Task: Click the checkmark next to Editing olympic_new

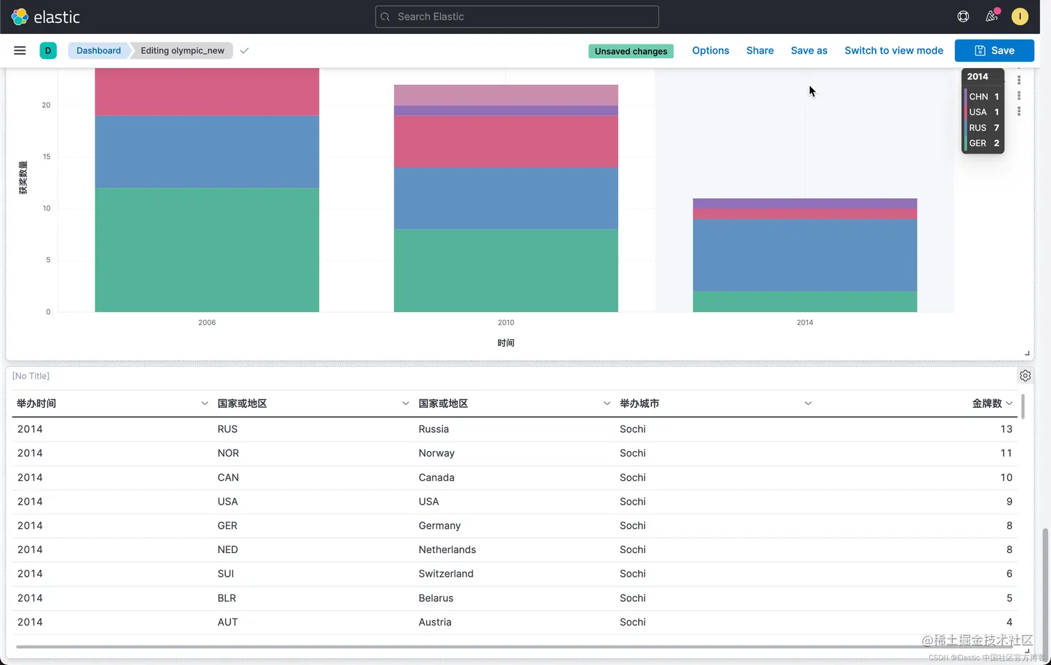Action: point(245,51)
